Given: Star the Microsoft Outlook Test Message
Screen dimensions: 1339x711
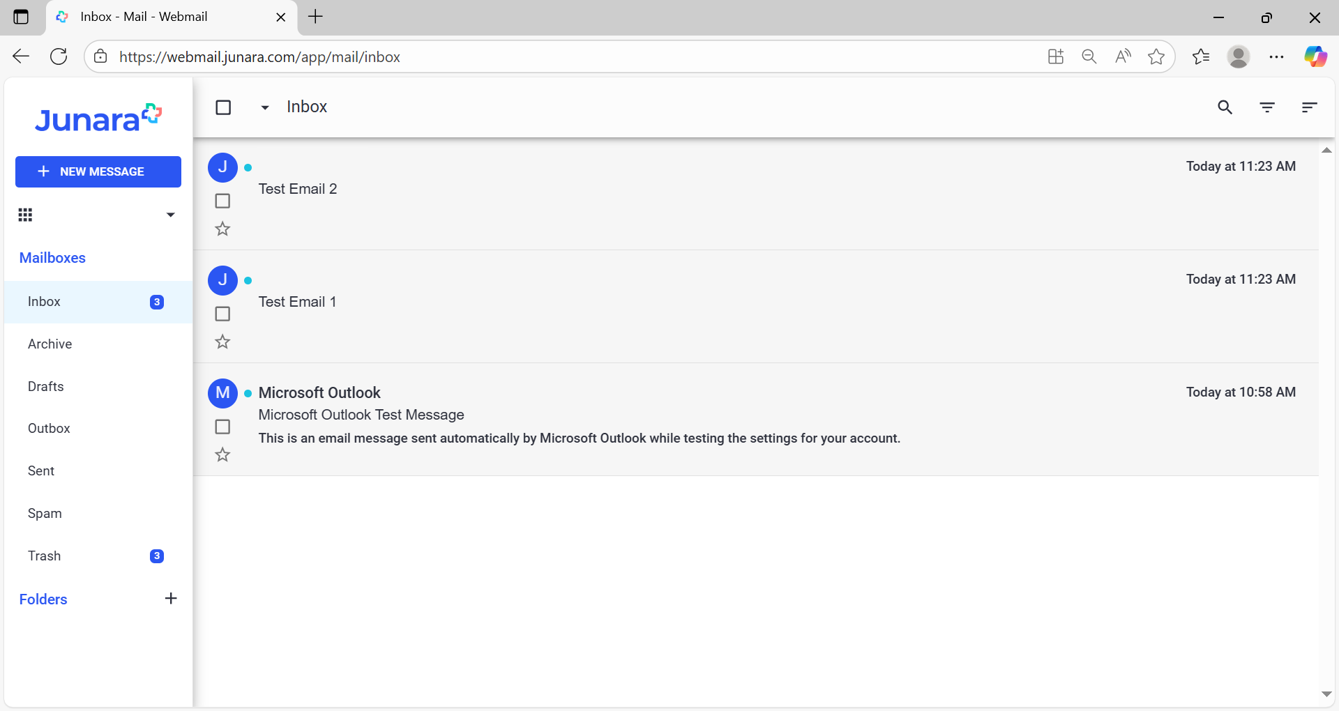Looking at the screenshot, I should (x=222, y=454).
